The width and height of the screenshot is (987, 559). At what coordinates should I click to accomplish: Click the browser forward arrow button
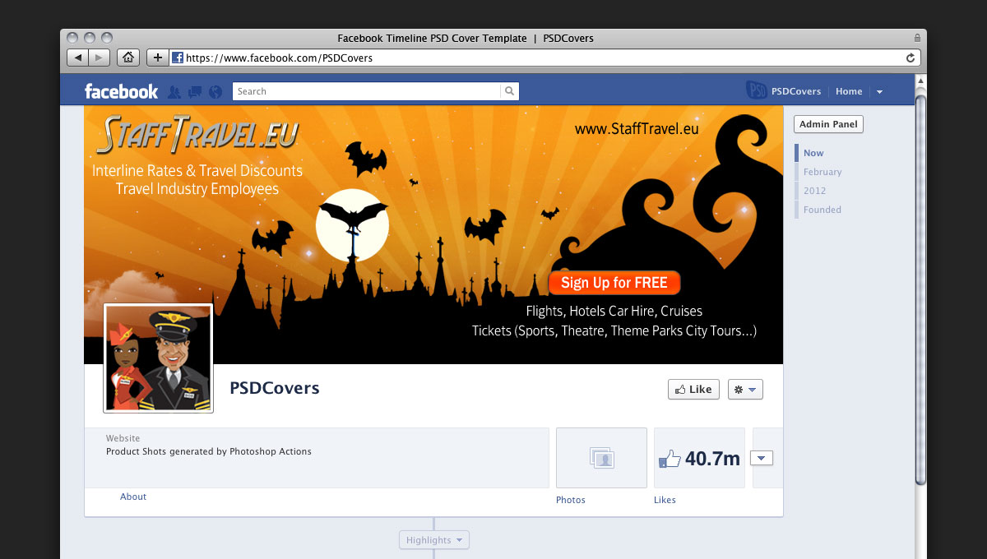coord(99,58)
